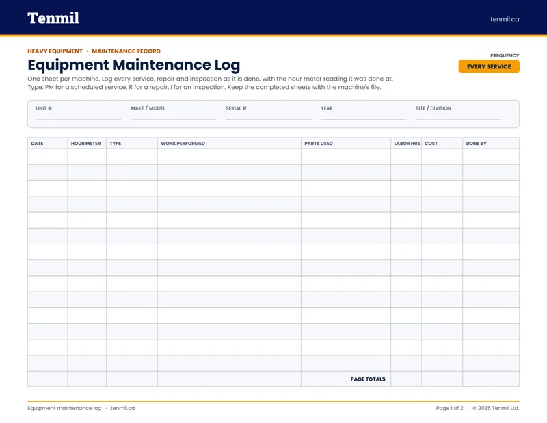547x423 pixels.
Task: Click the LABOR HRS cell in PAGE TOTALS row
Action: click(x=406, y=379)
